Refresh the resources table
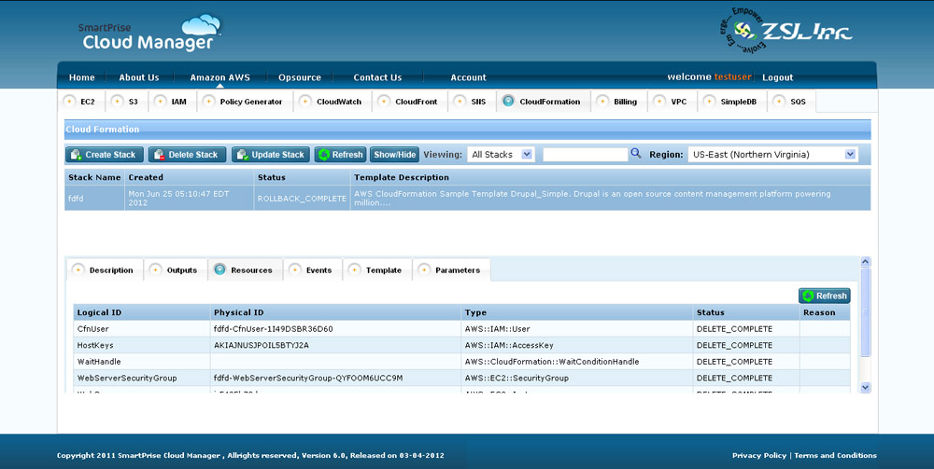Screen dimensions: 934x469 click(x=824, y=296)
